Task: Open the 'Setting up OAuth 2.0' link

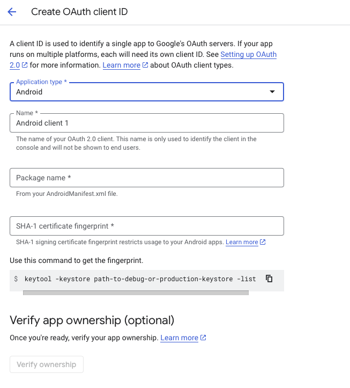Action: point(248,55)
